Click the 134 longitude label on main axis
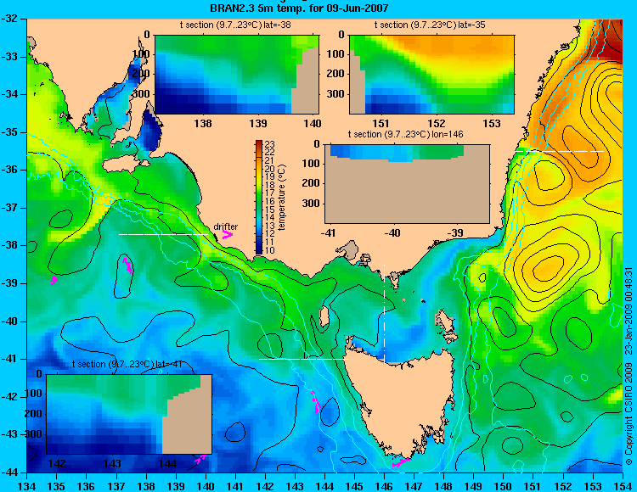This screenshot has width=637, height=492. (27, 486)
